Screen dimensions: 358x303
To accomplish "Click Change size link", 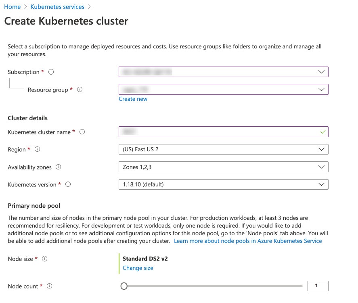I will tap(138, 268).
